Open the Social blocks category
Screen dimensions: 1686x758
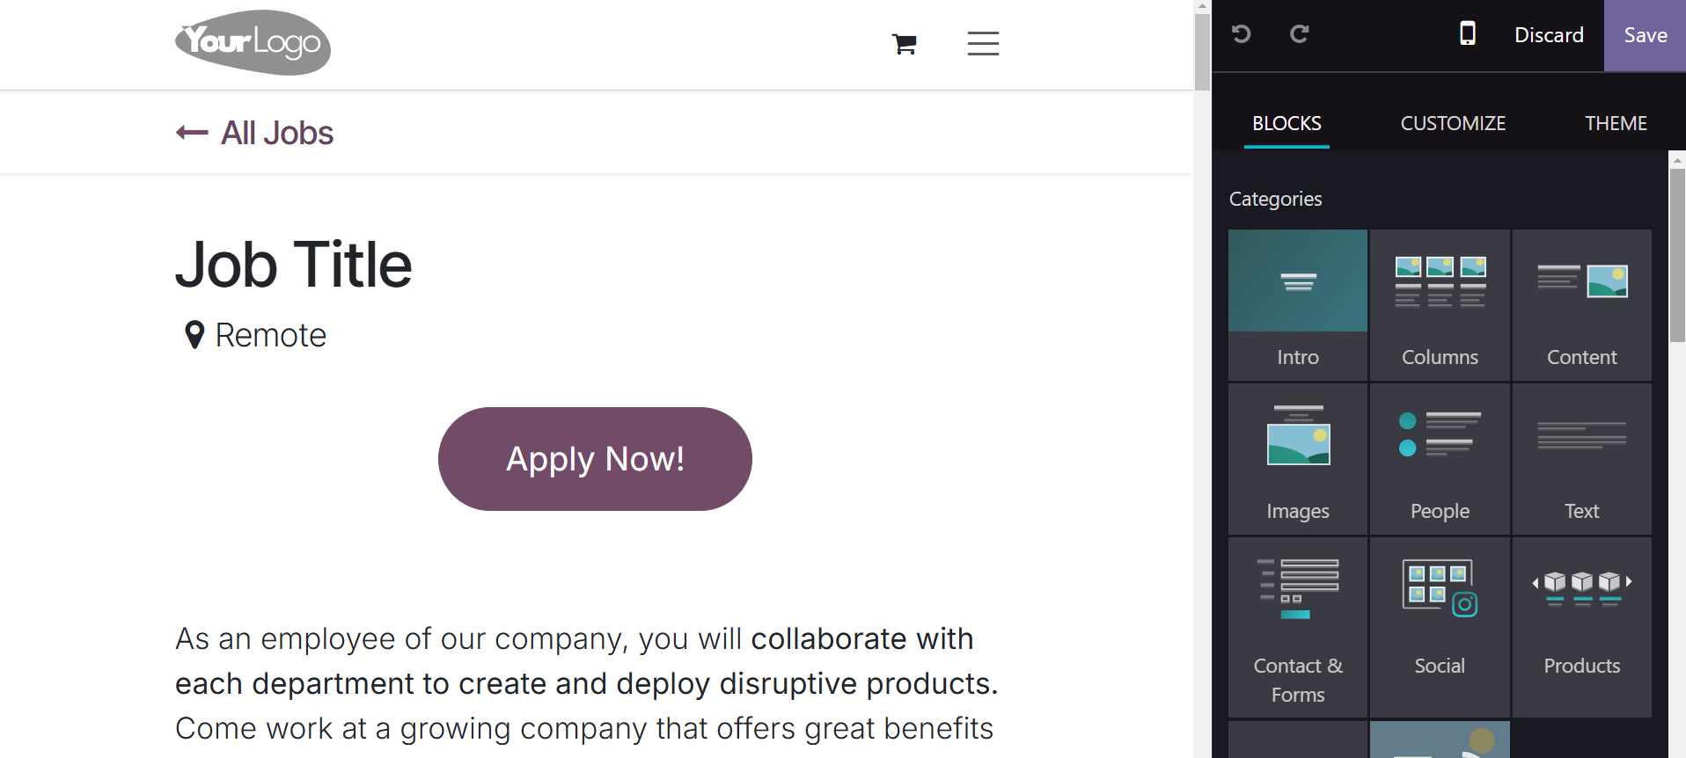(1440, 628)
